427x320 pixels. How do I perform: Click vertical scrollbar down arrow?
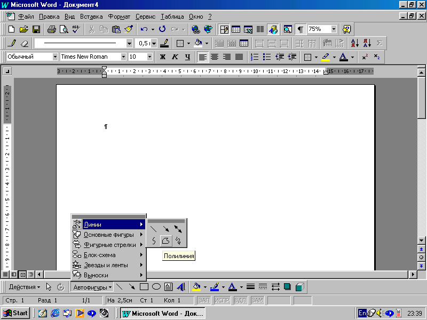[421, 241]
